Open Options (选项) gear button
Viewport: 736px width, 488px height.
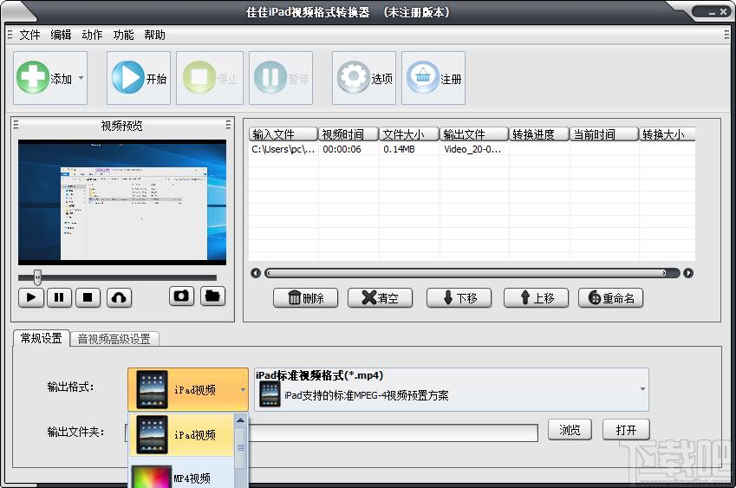pos(364,78)
